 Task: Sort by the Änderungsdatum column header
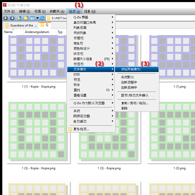[40, 32]
